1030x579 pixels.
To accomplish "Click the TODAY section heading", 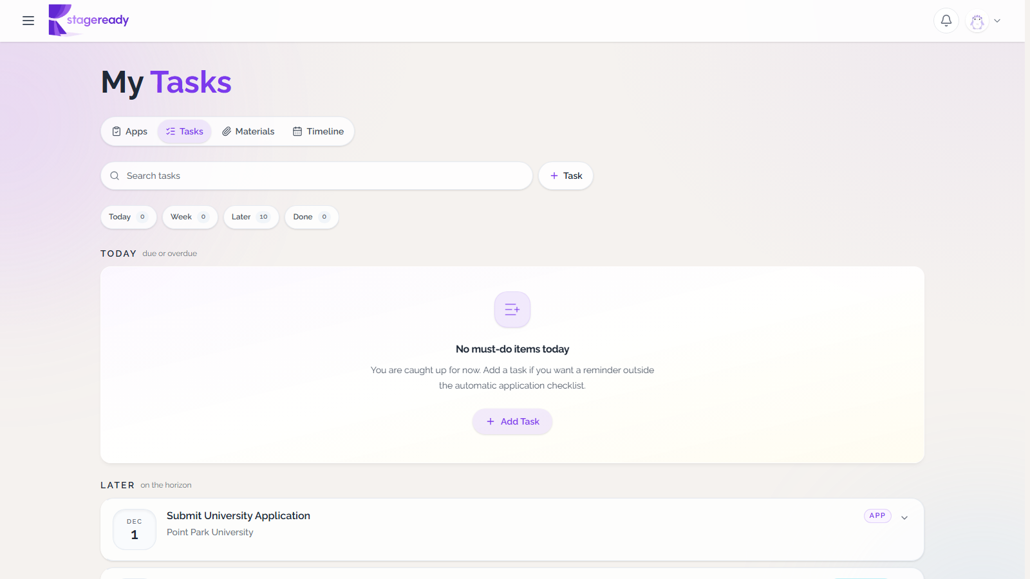I will (x=118, y=253).
